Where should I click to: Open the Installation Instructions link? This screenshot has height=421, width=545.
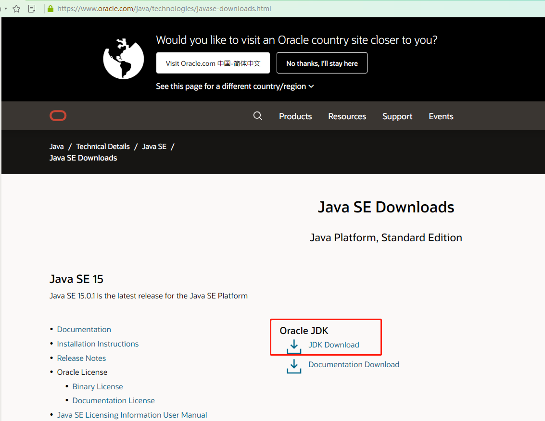tap(98, 344)
